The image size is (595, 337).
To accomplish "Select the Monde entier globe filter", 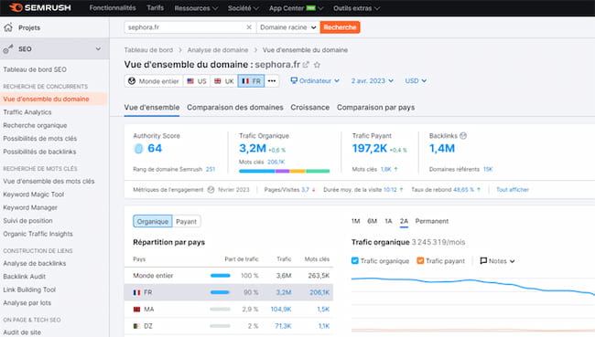I will pyautogui.click(x=154, y=81).
